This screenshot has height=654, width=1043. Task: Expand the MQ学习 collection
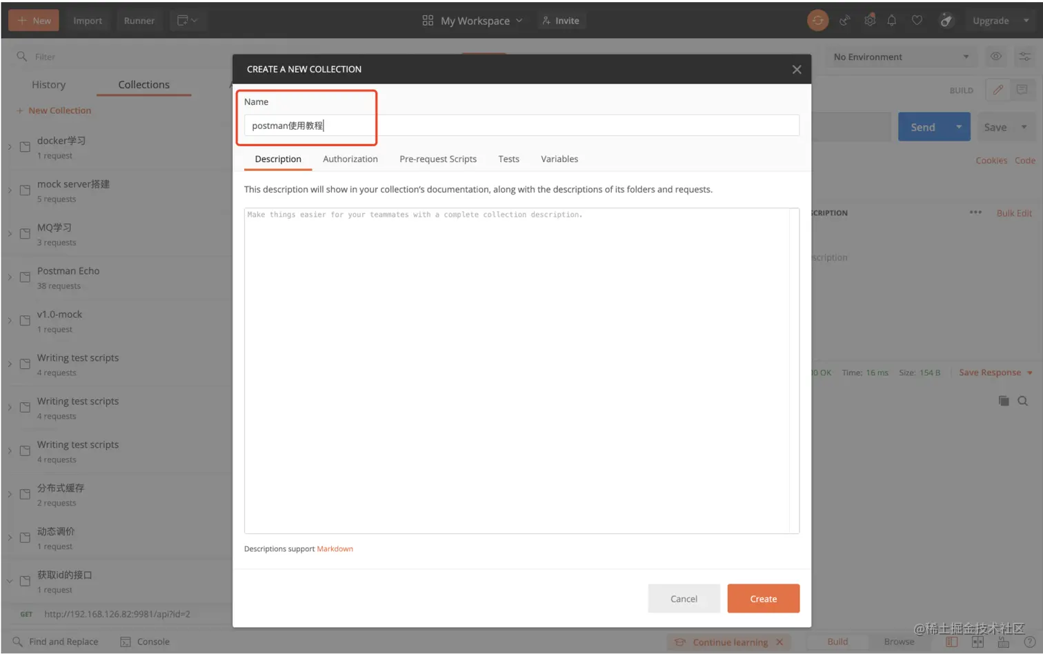10,234
